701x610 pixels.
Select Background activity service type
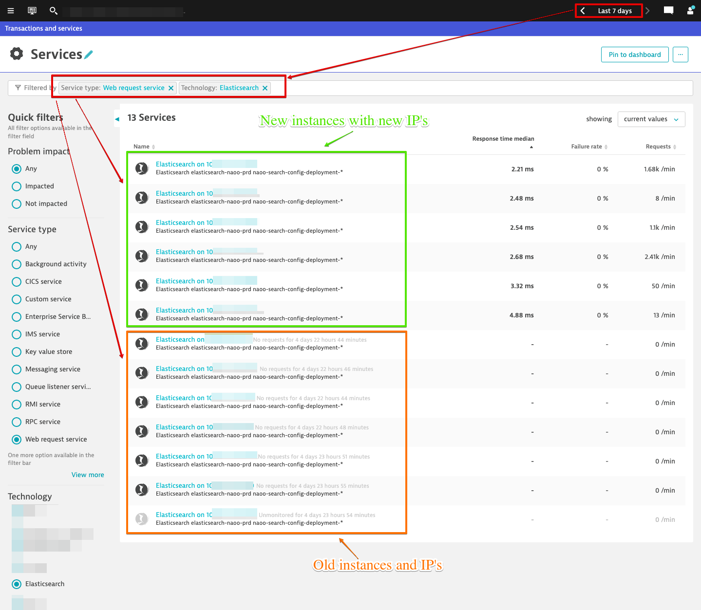[17, 264]
